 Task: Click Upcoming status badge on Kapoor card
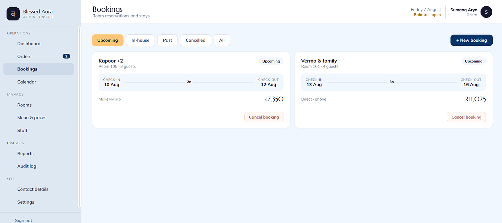tap(271, 61)
